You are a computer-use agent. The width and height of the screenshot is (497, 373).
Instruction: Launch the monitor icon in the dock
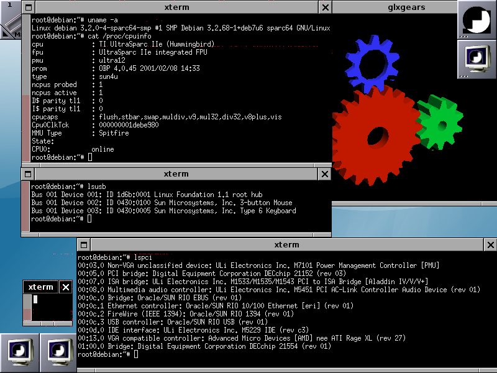coord(476,59)
